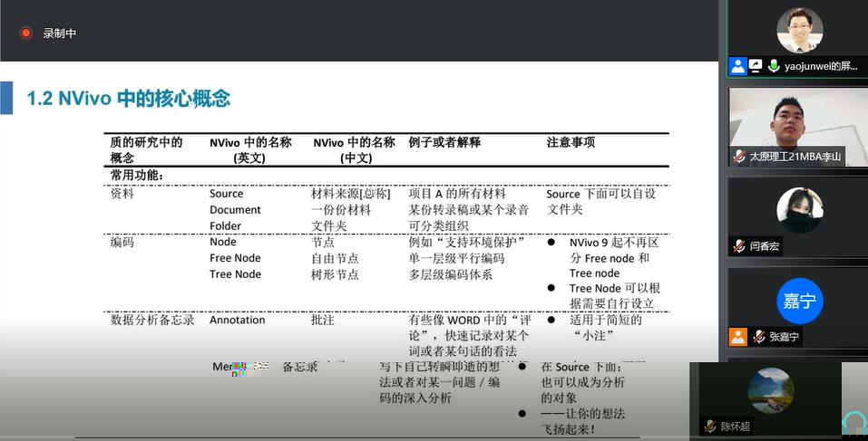Viewport: 868px width, 441px height.
Task: Click table header 注意事项
Action: (571, 142)
